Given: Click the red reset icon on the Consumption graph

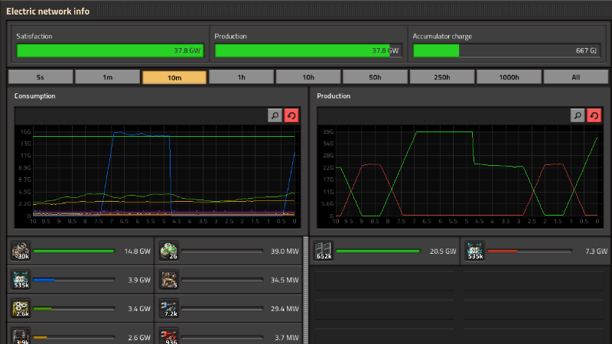Looking at the screenshot, I should coord(291,115).
